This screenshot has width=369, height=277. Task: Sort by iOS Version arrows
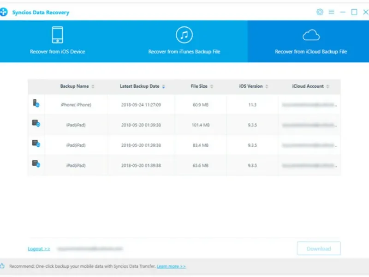click(x=267, y=86)
